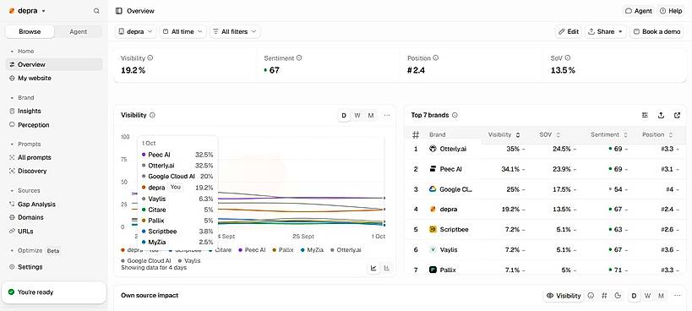Click the info icon next to Sentiment metric

point(299,57)
